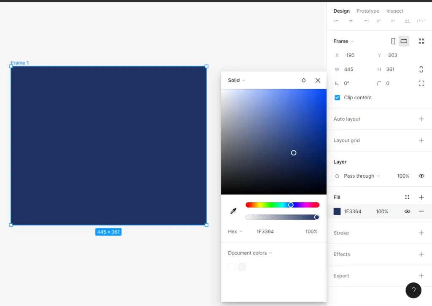Open the Pass through blend dropdown

pyautogui.click(x=362, y=176)
